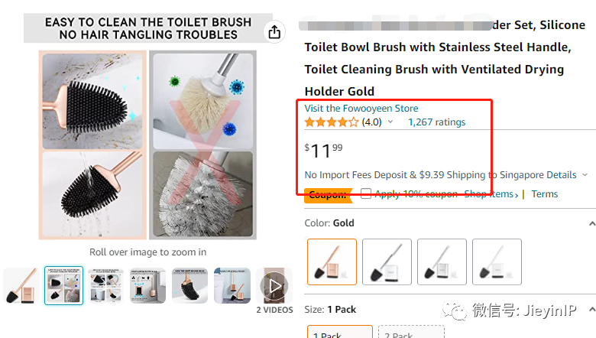Click the share icon above product image
Screen dimensions: 596x338
pos(274,31)
